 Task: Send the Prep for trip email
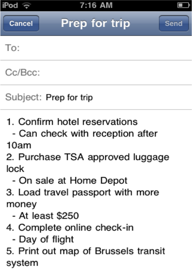point(174,23)
